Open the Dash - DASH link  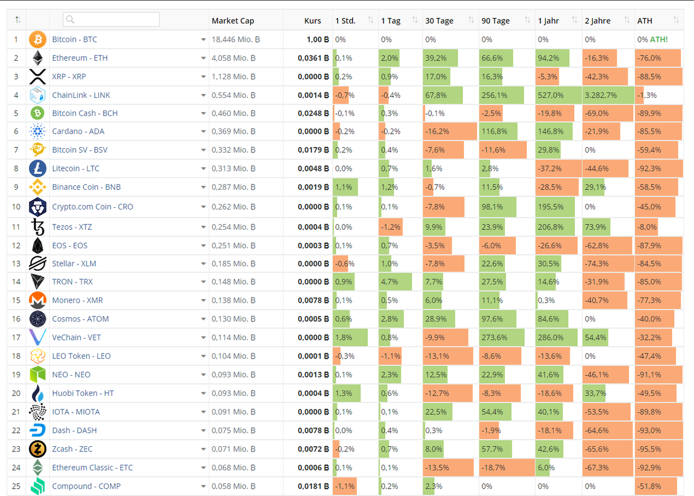(75, 430)
